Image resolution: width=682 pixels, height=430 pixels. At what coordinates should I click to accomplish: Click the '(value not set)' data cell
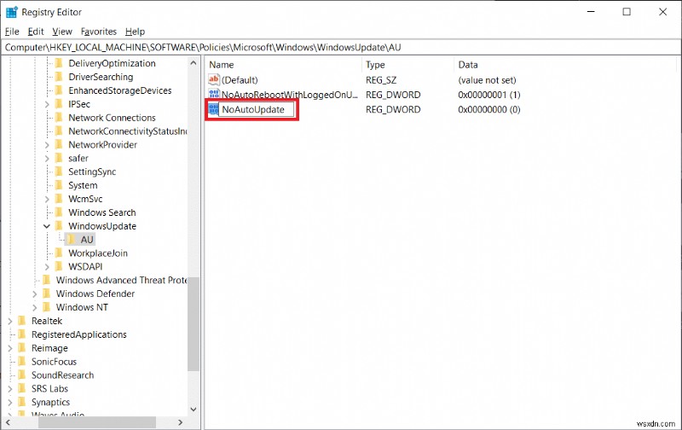pyautogui.click(x=487, y=80)
